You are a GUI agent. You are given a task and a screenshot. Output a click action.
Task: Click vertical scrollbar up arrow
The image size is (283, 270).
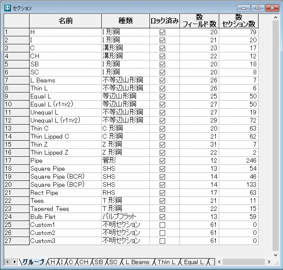point(275,17)
